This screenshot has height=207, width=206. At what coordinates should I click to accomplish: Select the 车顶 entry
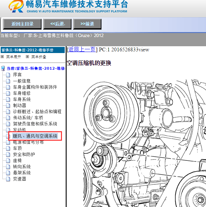click(x=17, y=148)
